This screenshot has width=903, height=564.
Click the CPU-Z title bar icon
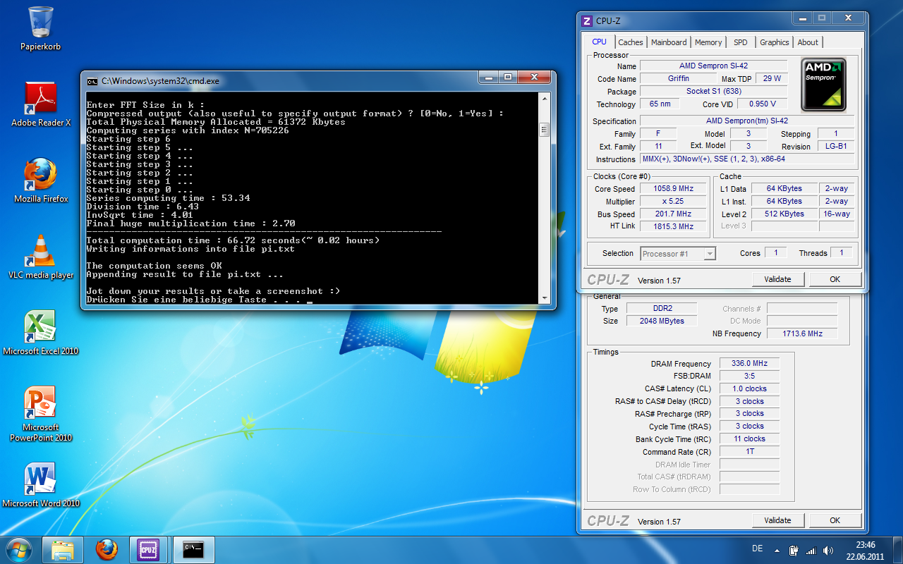tap(587, 20)
